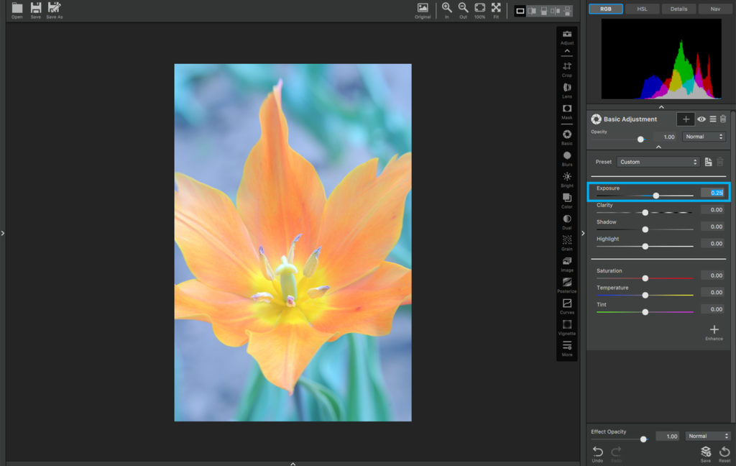This screenshot has height=466, width=736.
Task: Collapse the histogram panel chevron
Action: 661,107
